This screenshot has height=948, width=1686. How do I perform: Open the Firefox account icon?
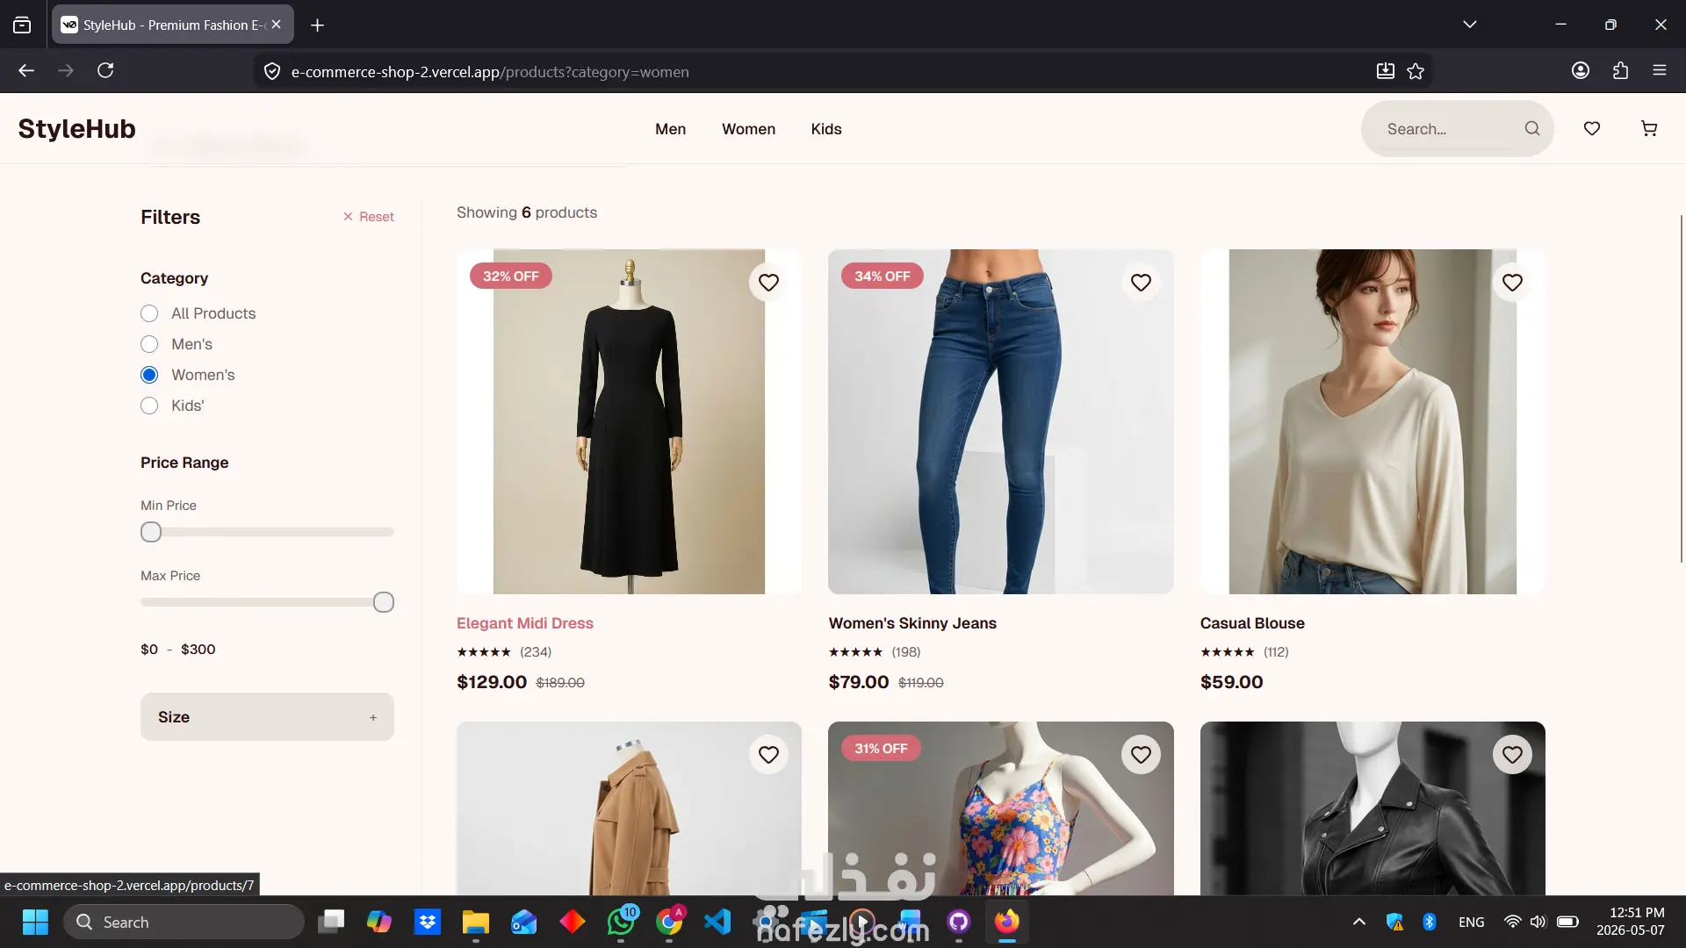[1581, 71]
